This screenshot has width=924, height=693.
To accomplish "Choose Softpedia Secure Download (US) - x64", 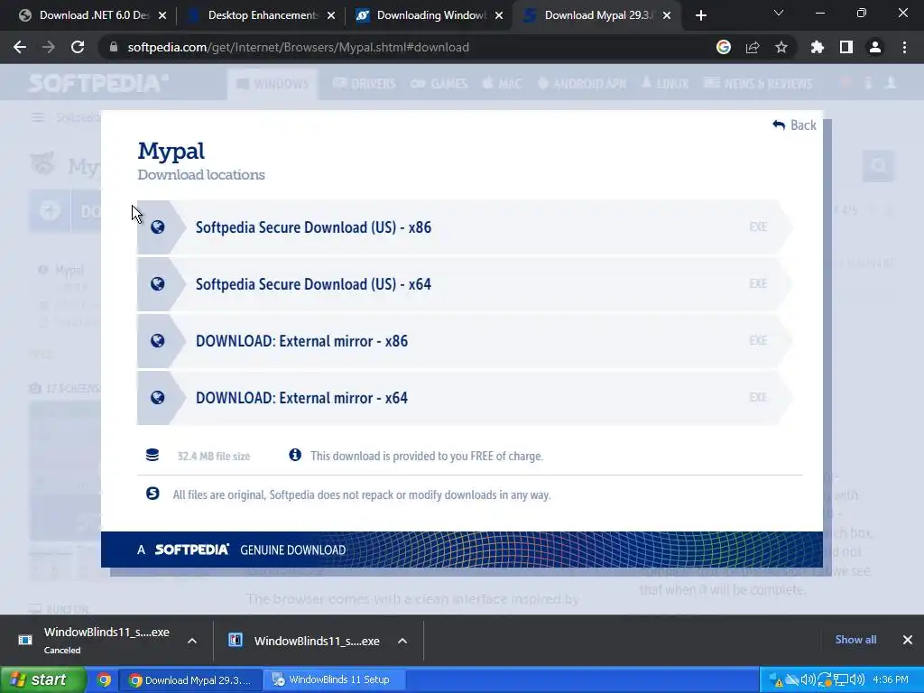I will pos(465,284).
